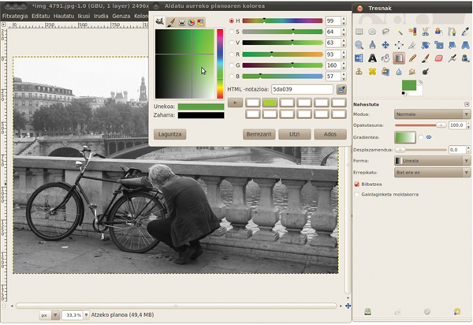The image size is (473, 325).
Task: Open the Ikusi menu
Action: [x=84, y=16]
